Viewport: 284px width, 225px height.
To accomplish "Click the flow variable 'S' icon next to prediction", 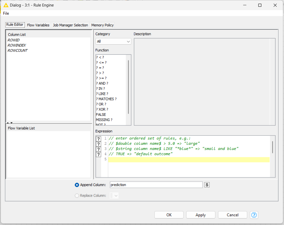I will click(207, 185).
